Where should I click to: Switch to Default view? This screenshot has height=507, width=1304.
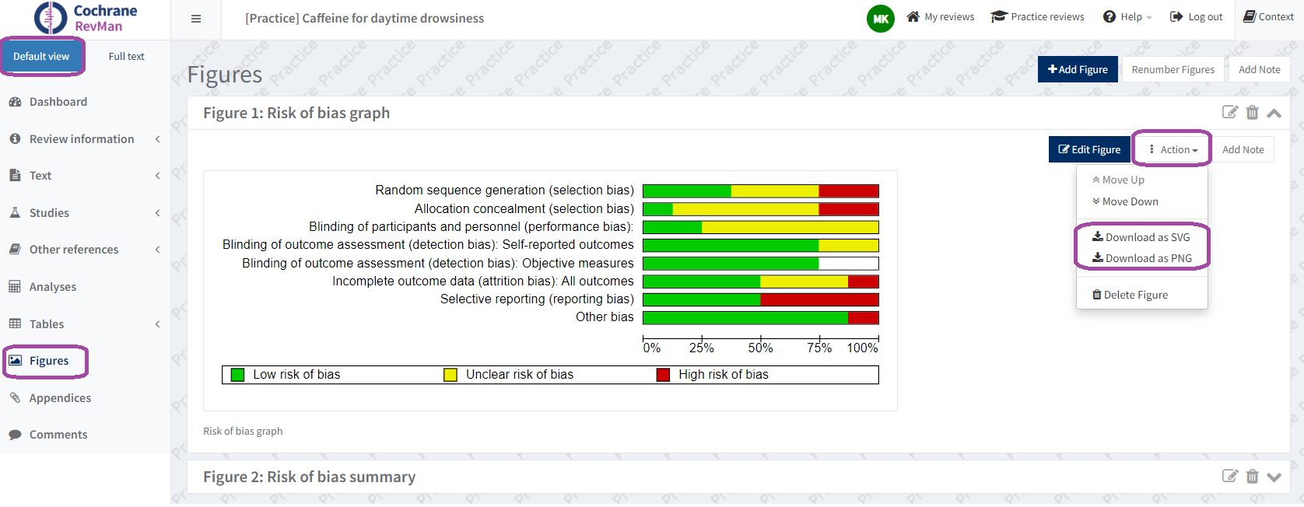[41, 57]
